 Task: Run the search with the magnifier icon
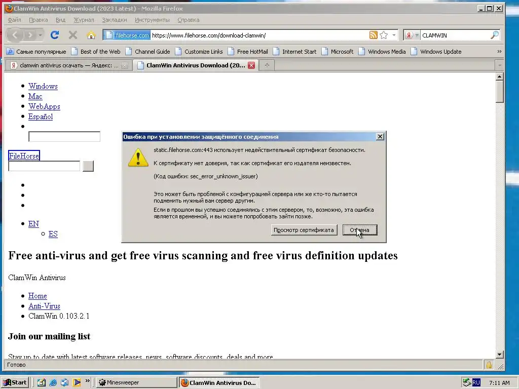pyautogui.click(x=494, y=35)
